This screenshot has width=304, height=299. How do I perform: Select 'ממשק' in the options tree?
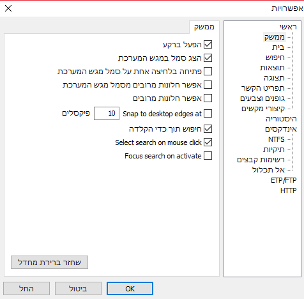tap(275, 37)
